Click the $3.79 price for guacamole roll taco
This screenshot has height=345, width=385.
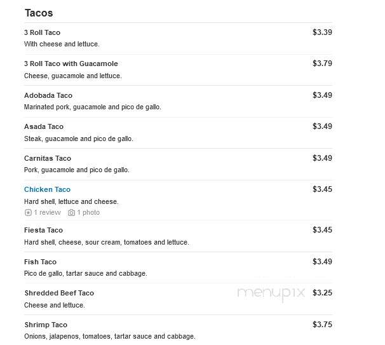coord(322,64)
